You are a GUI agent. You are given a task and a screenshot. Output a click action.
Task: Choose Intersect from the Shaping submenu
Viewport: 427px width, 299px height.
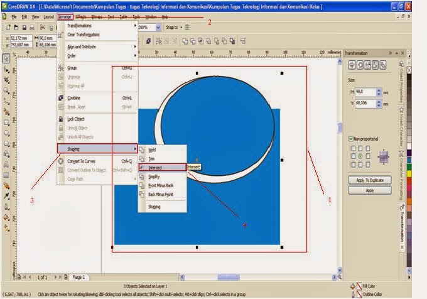click(162, 168)
